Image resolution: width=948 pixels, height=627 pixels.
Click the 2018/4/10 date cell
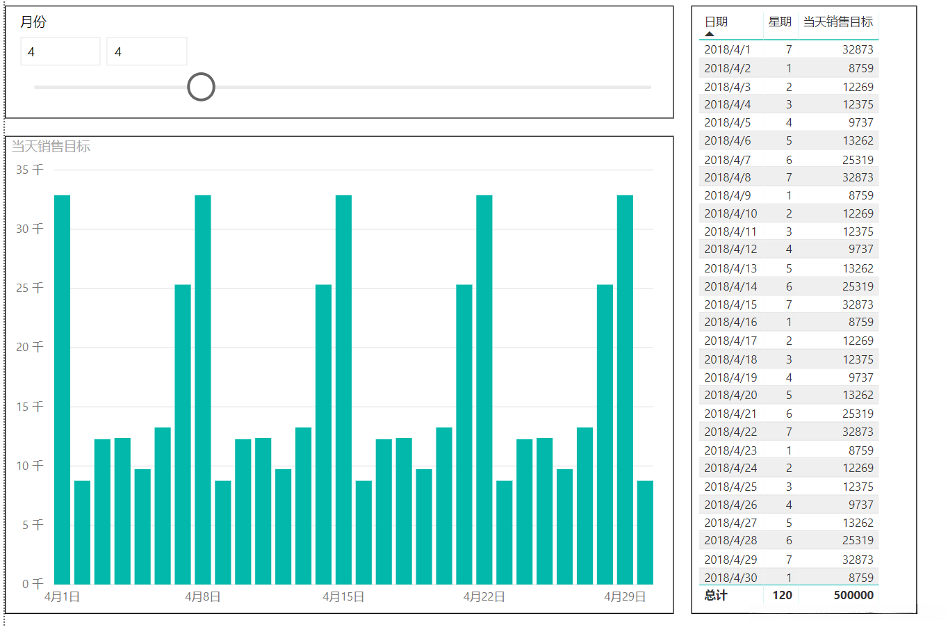click(x=730, y=213)
